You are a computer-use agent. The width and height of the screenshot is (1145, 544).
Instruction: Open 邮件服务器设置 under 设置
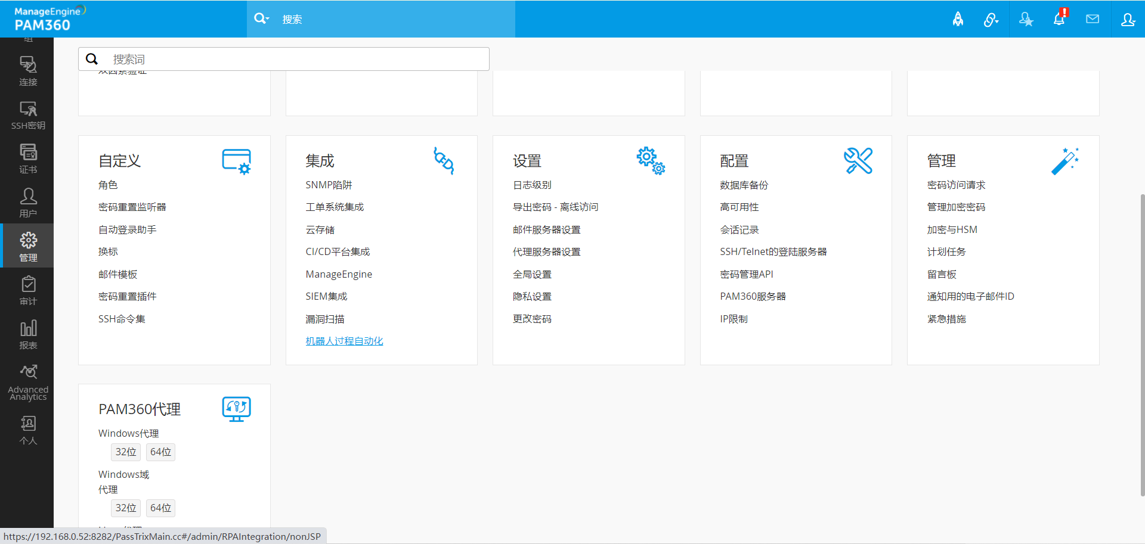point(546,230)
